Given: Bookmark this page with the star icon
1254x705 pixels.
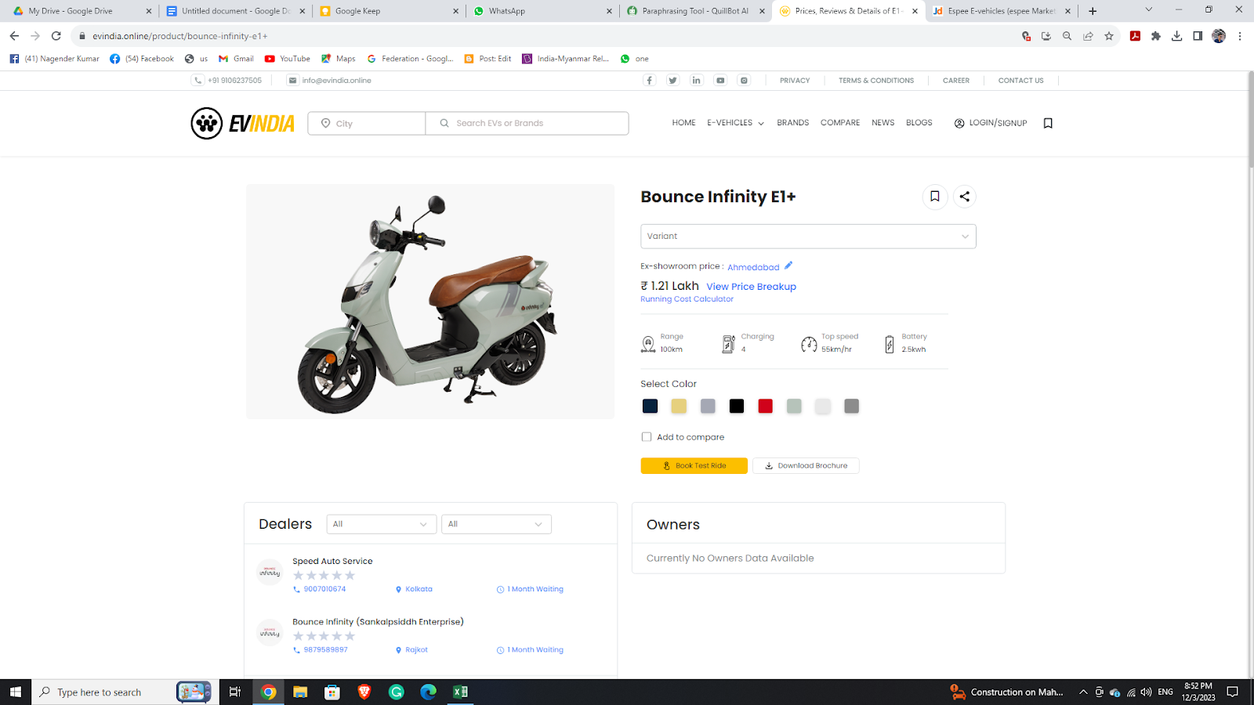Looking at the screenshot, I should (x=1109, y=36).
